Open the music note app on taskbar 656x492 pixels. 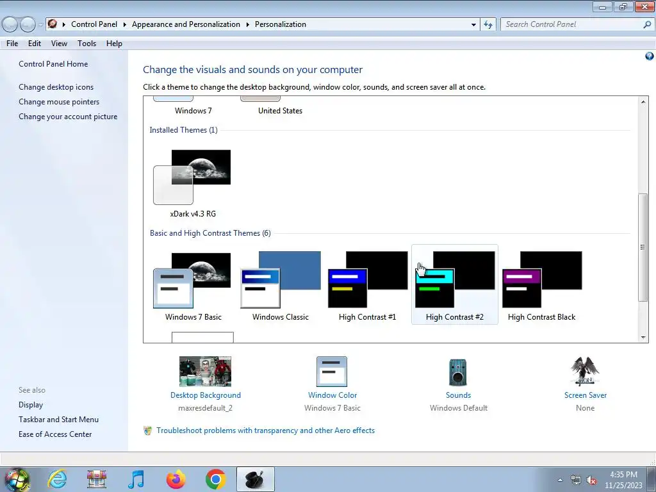136,479
